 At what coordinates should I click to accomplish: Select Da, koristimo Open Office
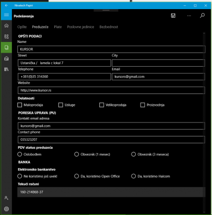coord(77,176)
